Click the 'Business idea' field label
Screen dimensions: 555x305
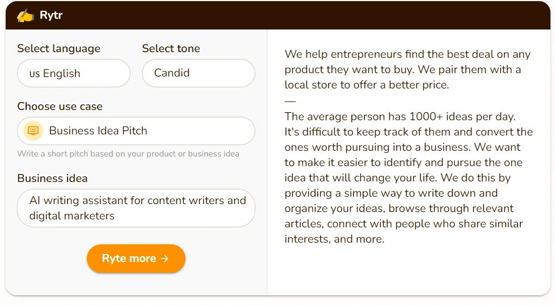click(x=52, y=179)
